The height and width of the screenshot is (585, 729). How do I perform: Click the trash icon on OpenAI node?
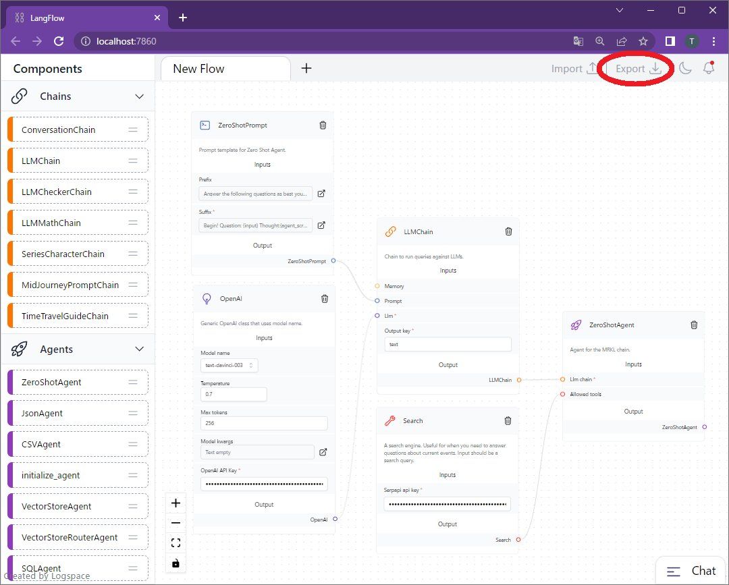tap(325, 298)
